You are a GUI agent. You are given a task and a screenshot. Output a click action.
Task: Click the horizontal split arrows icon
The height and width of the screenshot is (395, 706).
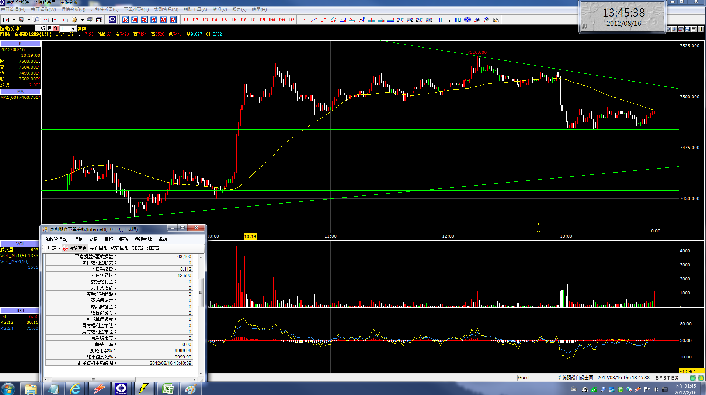tap(65, 20)
